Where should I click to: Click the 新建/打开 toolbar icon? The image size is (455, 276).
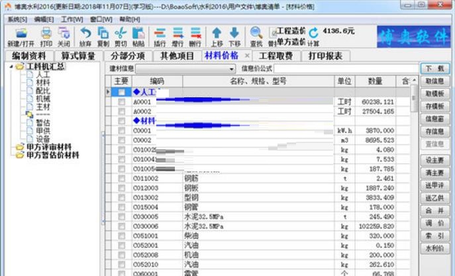coord(22,34)
